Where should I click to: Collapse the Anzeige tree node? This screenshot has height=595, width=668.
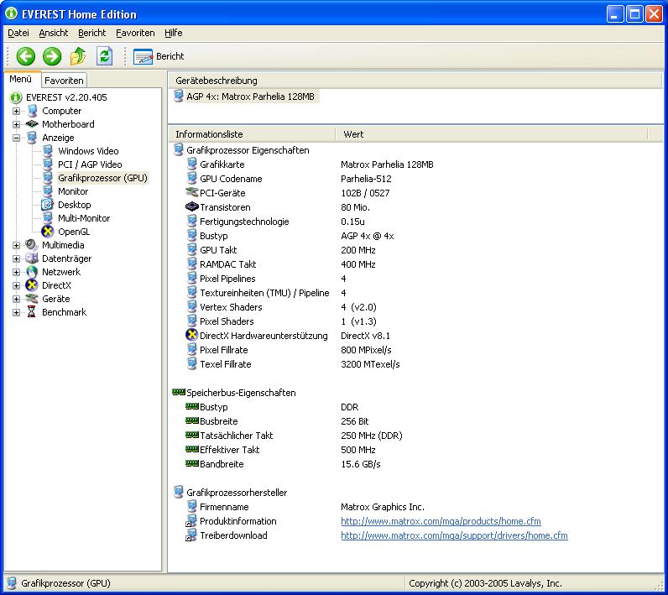(x=16, y=138)
